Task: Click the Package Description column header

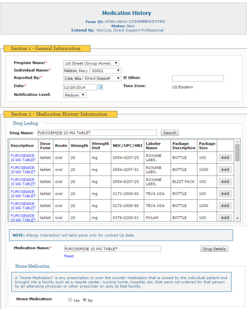Action: (184, 146)
